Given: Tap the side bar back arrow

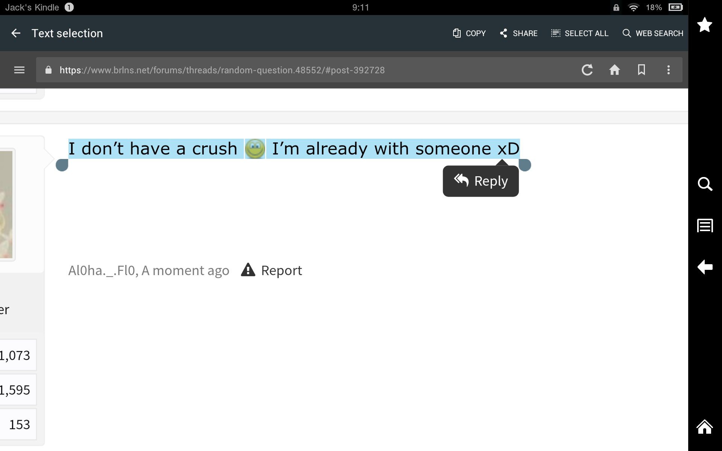Looking at the screenshot, I should point(705,267).
